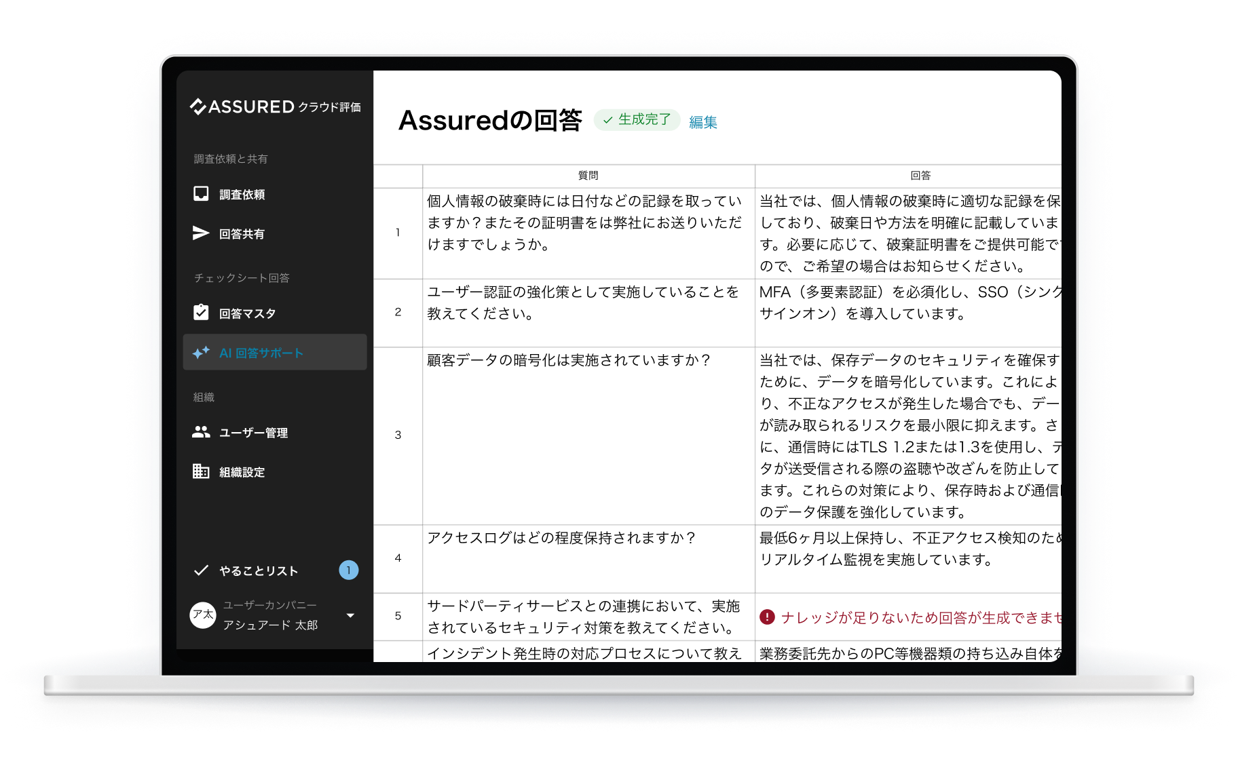The height and width of the screenshot is (776, 1238).
Task: Click the やることリスト notification badge
Action: [x=348, y=570]
